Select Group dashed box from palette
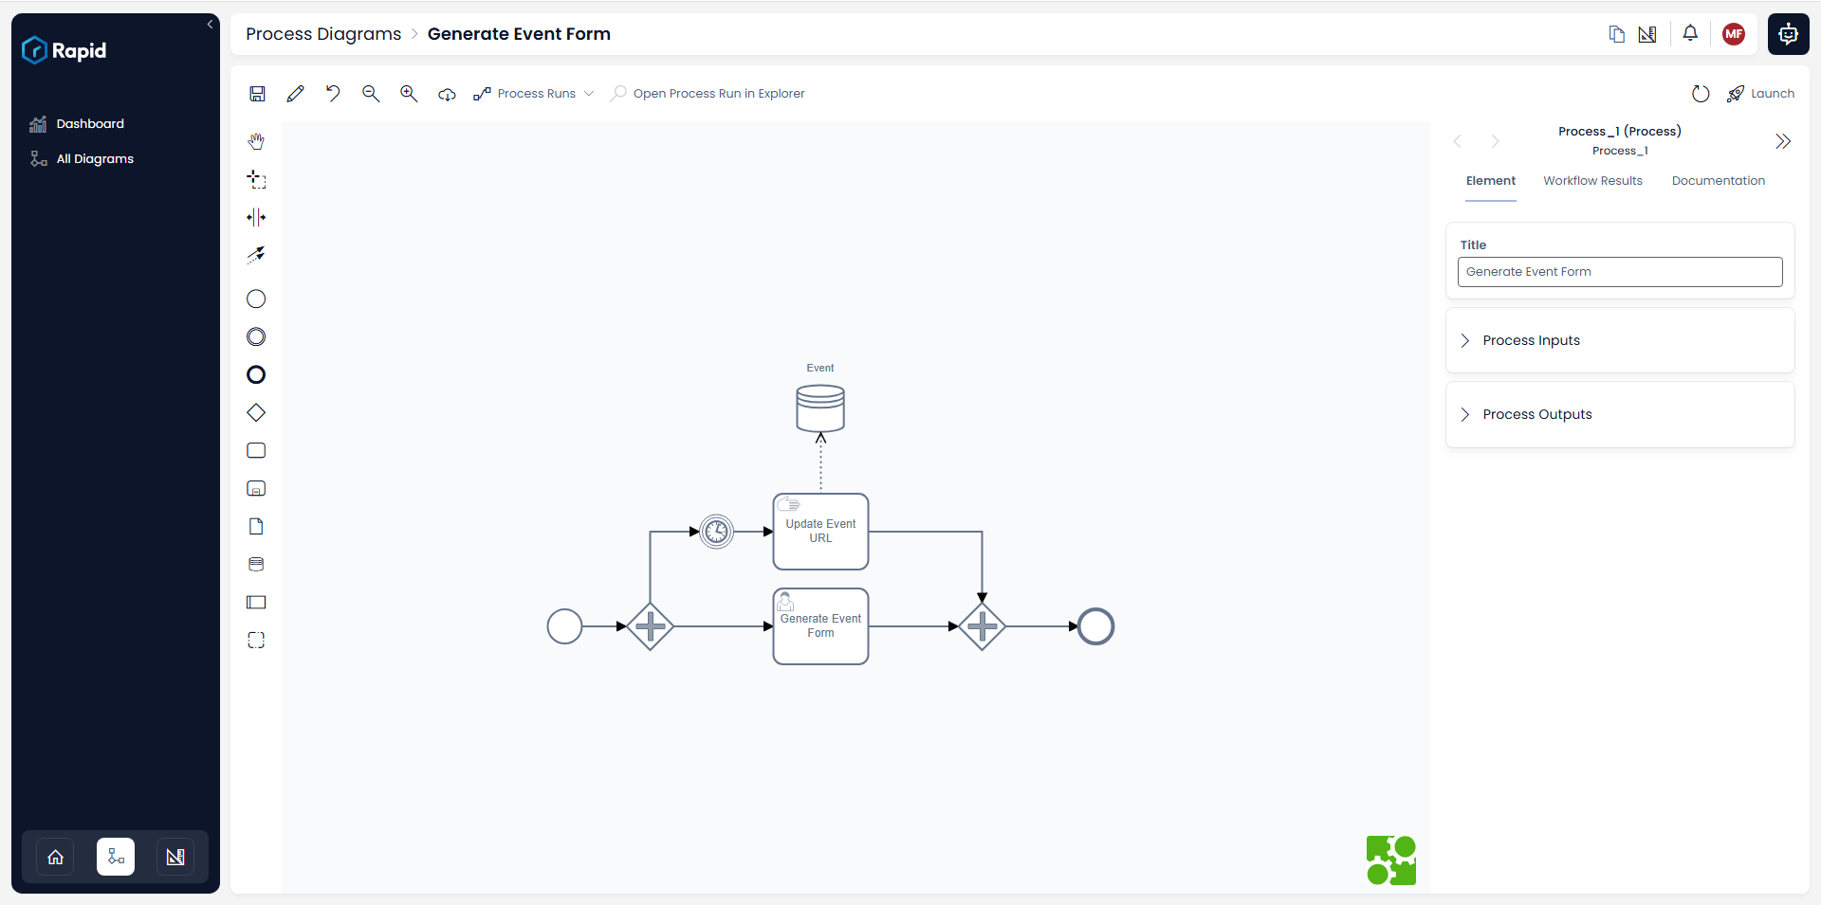 (256, 641)
